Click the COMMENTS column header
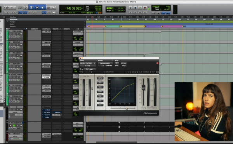Image resolution: width=233 pixels, height=144 pixels. click(35, 29)
